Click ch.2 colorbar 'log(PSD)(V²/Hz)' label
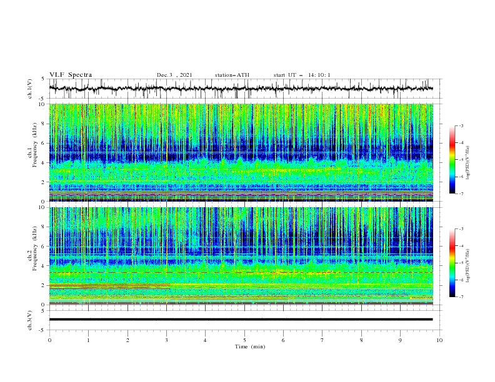The image size is (495, 382). [468, 266]
